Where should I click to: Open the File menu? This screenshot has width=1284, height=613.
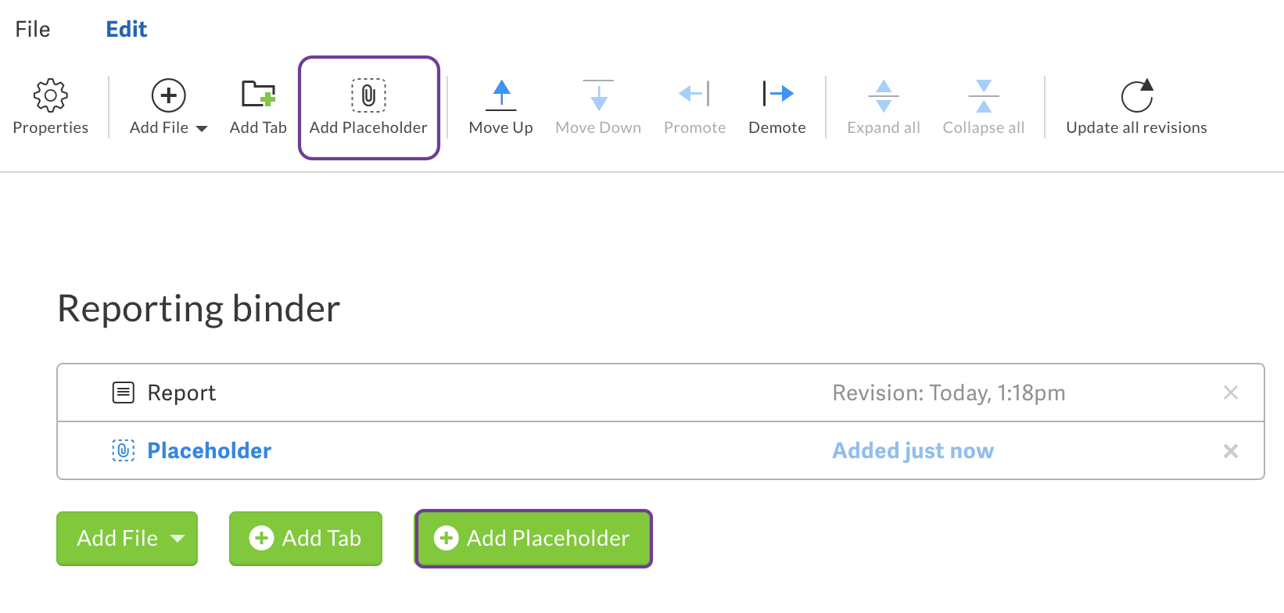coord(31,28)
